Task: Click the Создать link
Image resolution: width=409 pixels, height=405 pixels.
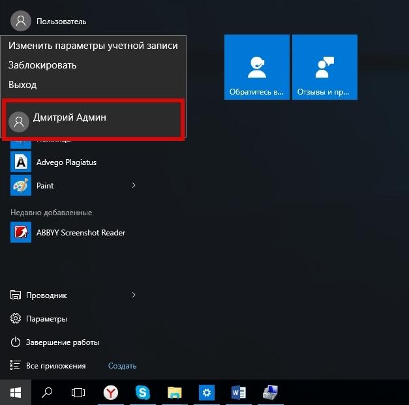Action: (122, 366)
